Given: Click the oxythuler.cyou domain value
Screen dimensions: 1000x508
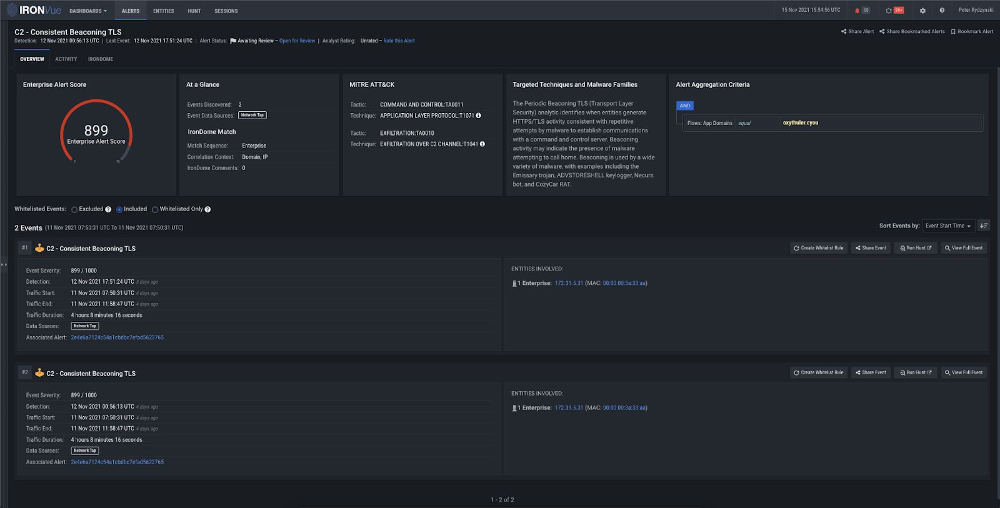Looking at the screenshot, I should [x=801, y=123].
